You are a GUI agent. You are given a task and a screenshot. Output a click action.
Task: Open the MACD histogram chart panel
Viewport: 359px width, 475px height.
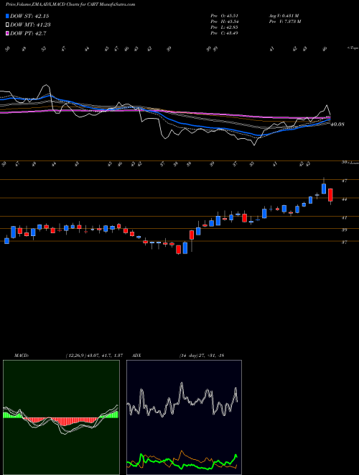61,417
